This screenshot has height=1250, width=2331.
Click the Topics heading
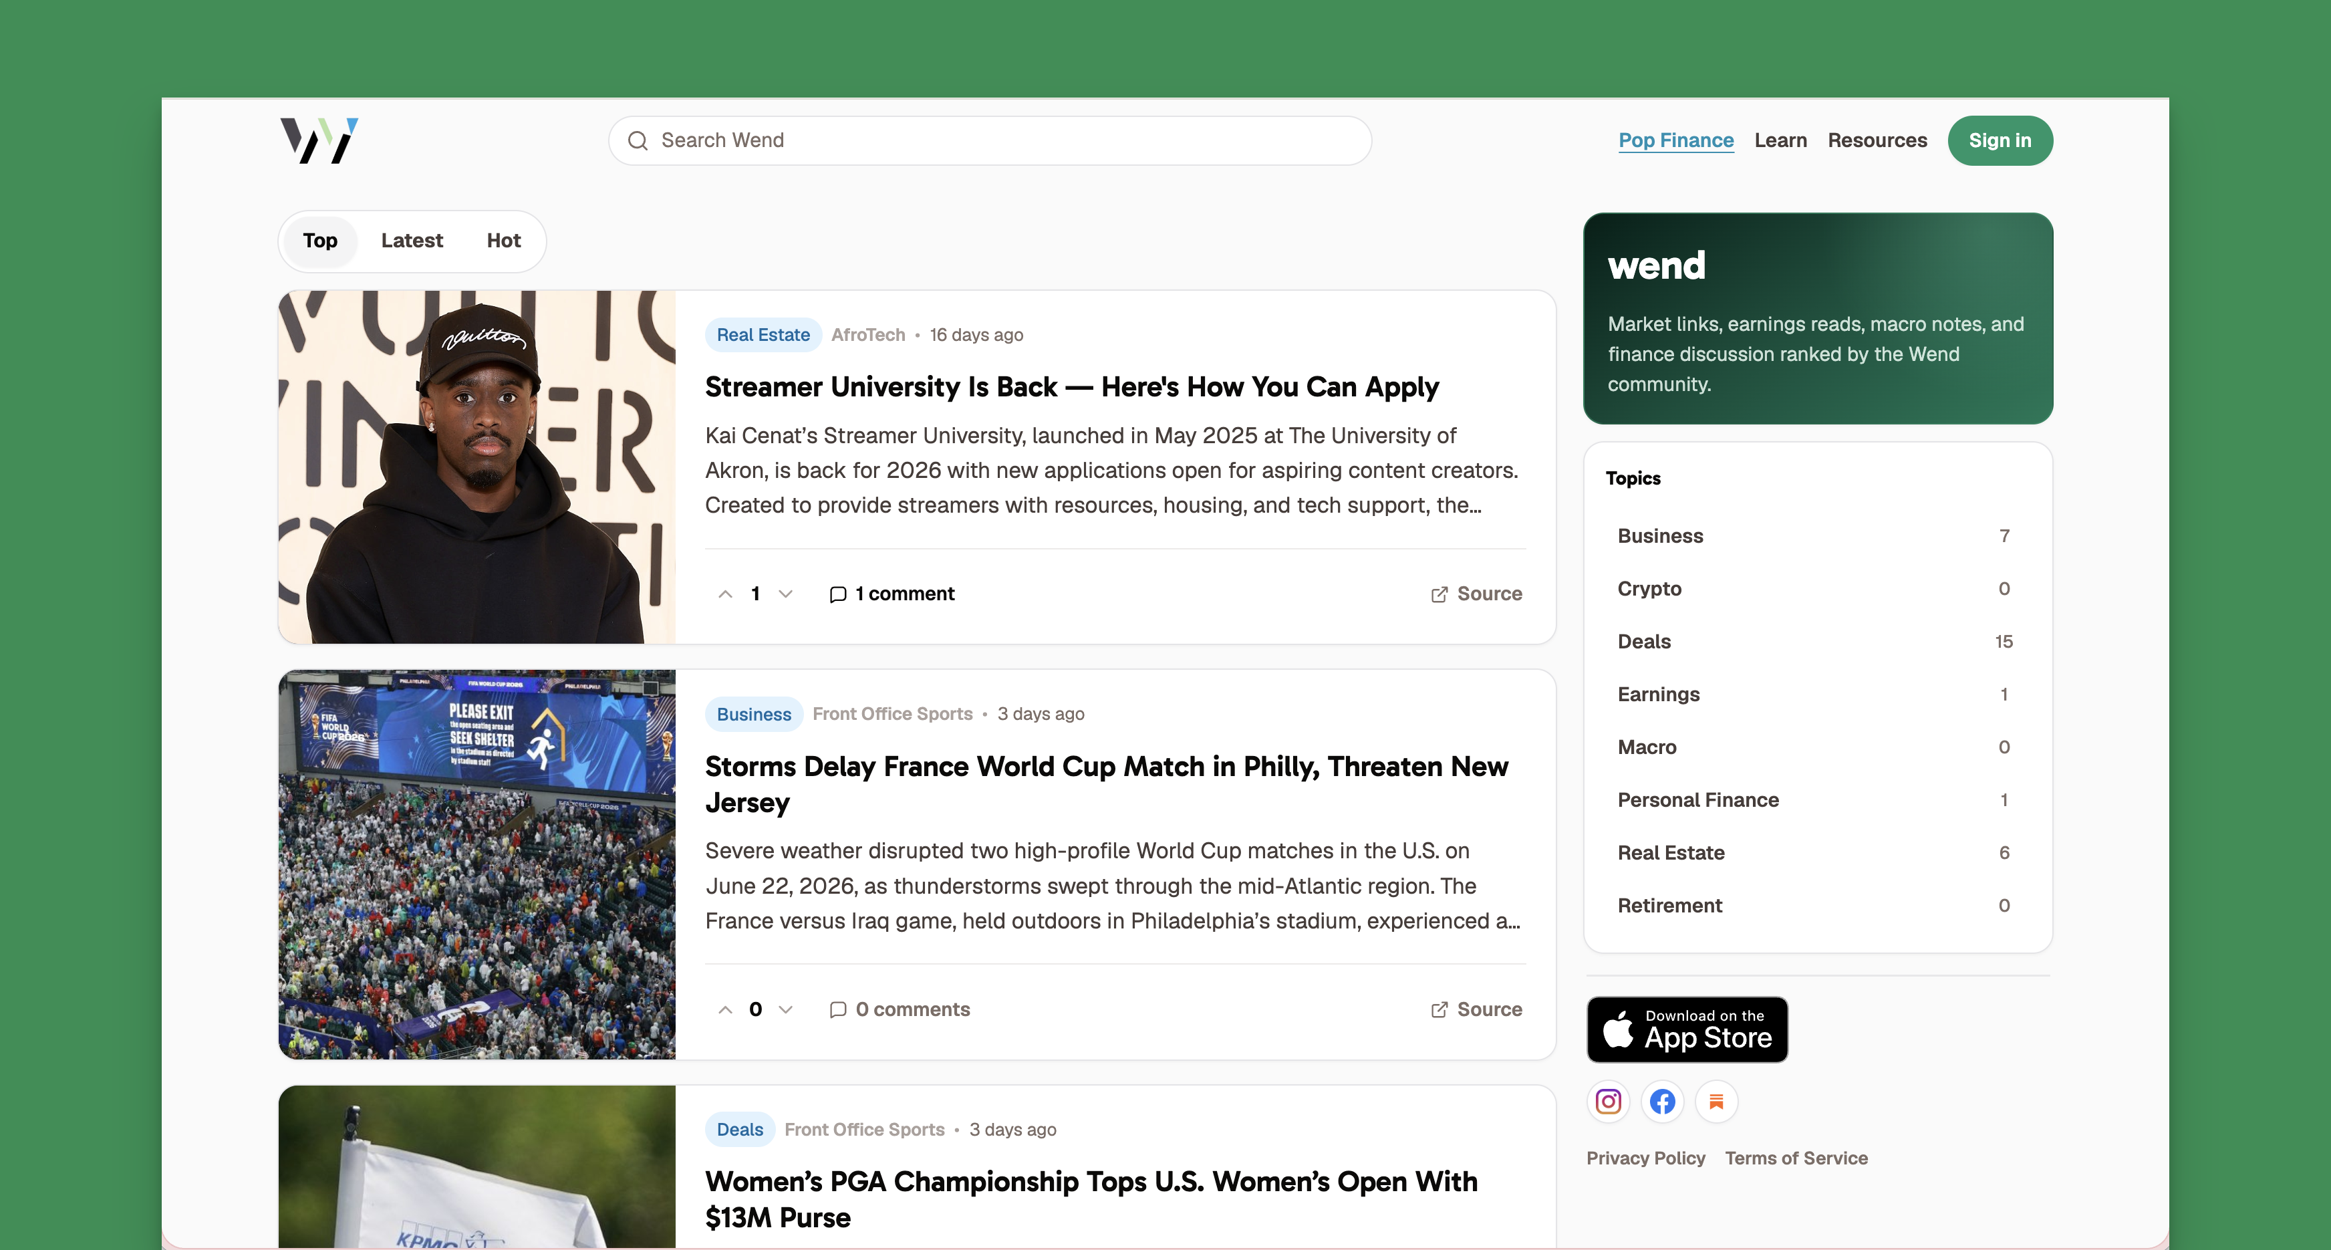pyautogui.click(x=1633, y=479)
